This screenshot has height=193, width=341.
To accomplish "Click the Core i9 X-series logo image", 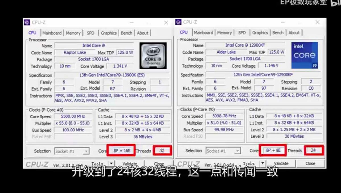I will click(x=153, y=55).
